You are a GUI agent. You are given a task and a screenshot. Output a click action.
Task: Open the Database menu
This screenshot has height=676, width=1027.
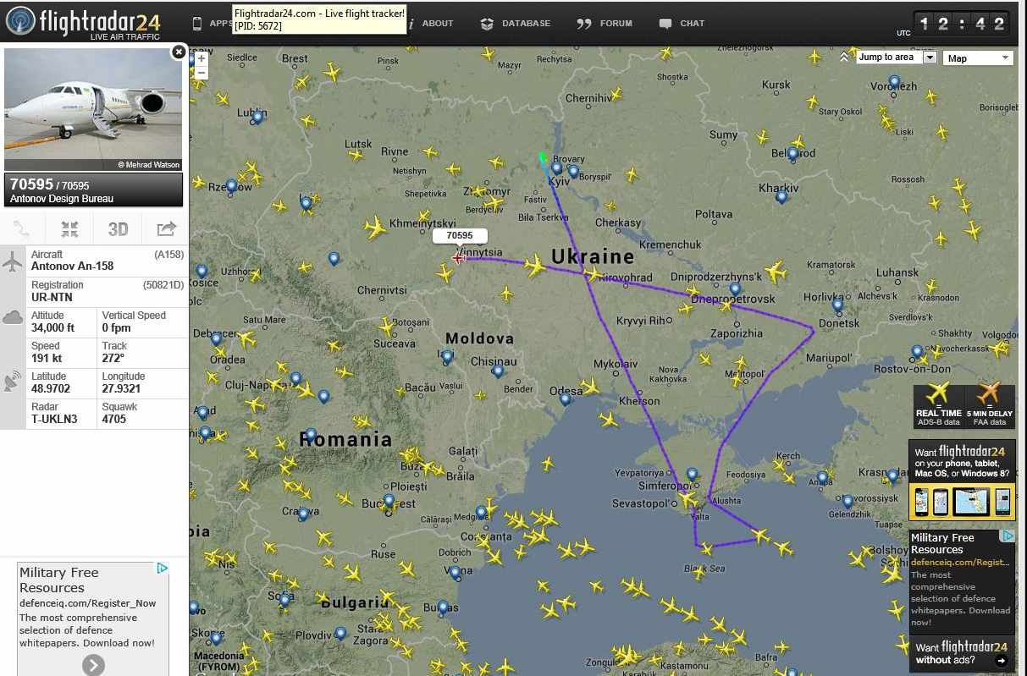click(516, 24)
